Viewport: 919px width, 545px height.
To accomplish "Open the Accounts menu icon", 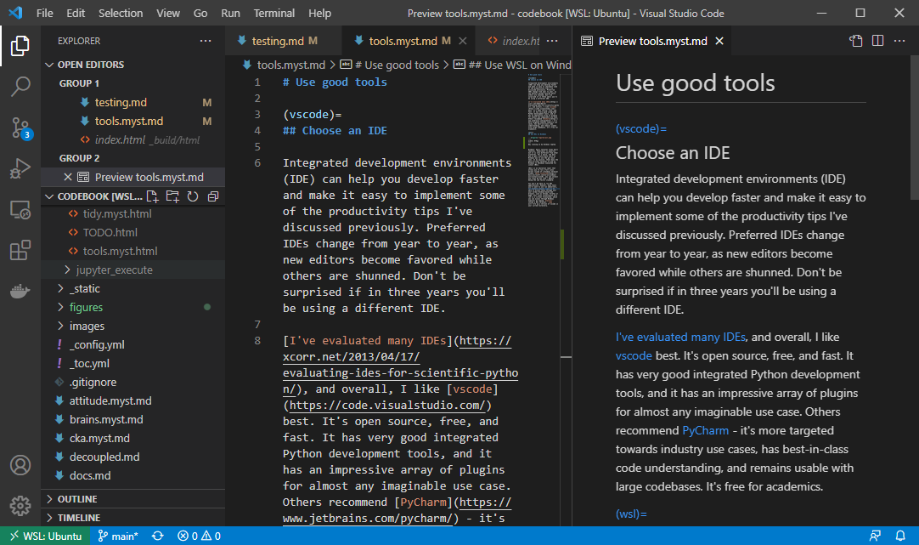I will (20, 465).
